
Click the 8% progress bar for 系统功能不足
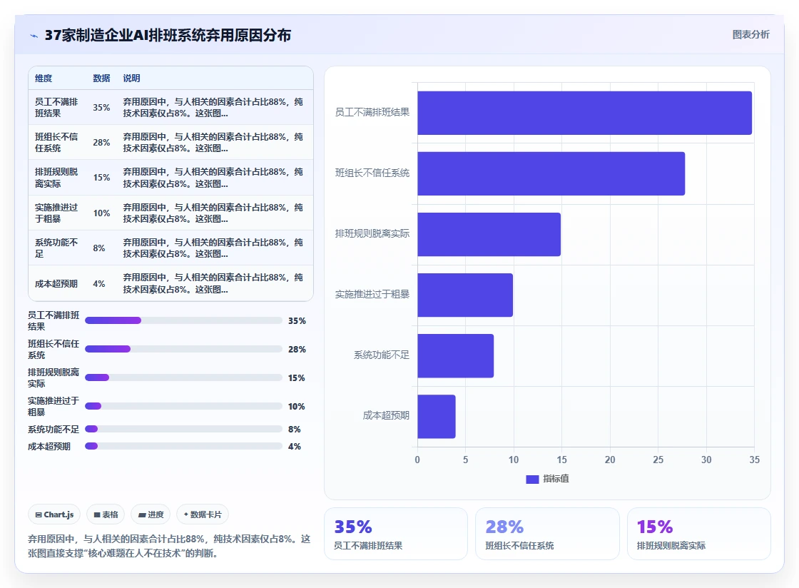(183, 429)
